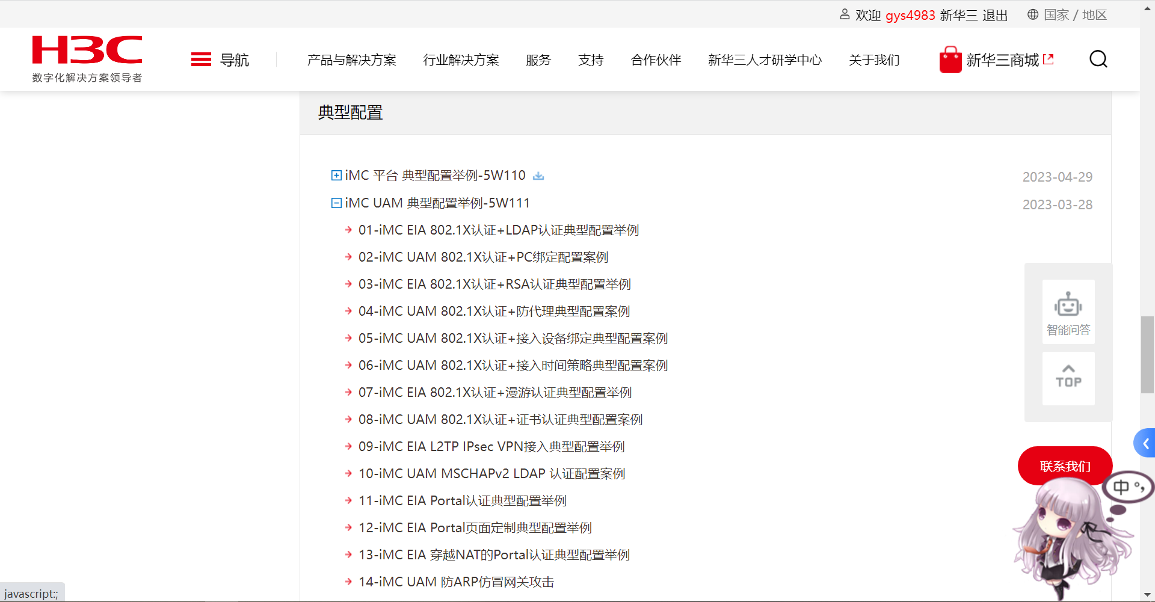Open 产品与解决方案 menu
The width and height of the screenshot is (1155, 602).
point(352,60)
